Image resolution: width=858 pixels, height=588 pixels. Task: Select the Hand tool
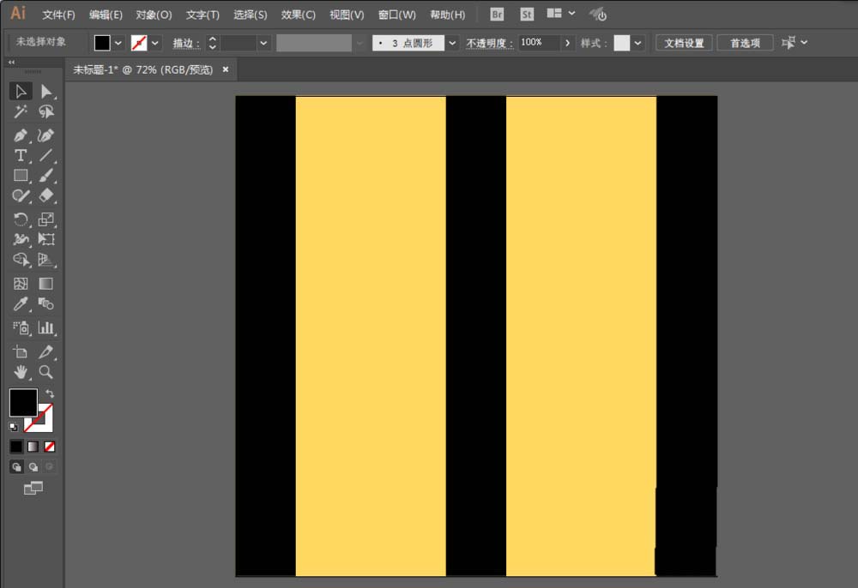pos(21,372)
